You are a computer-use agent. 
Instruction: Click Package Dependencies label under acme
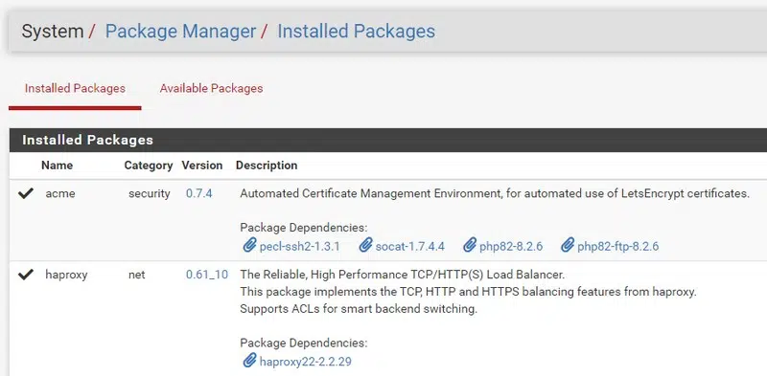(x=303, y=228)
